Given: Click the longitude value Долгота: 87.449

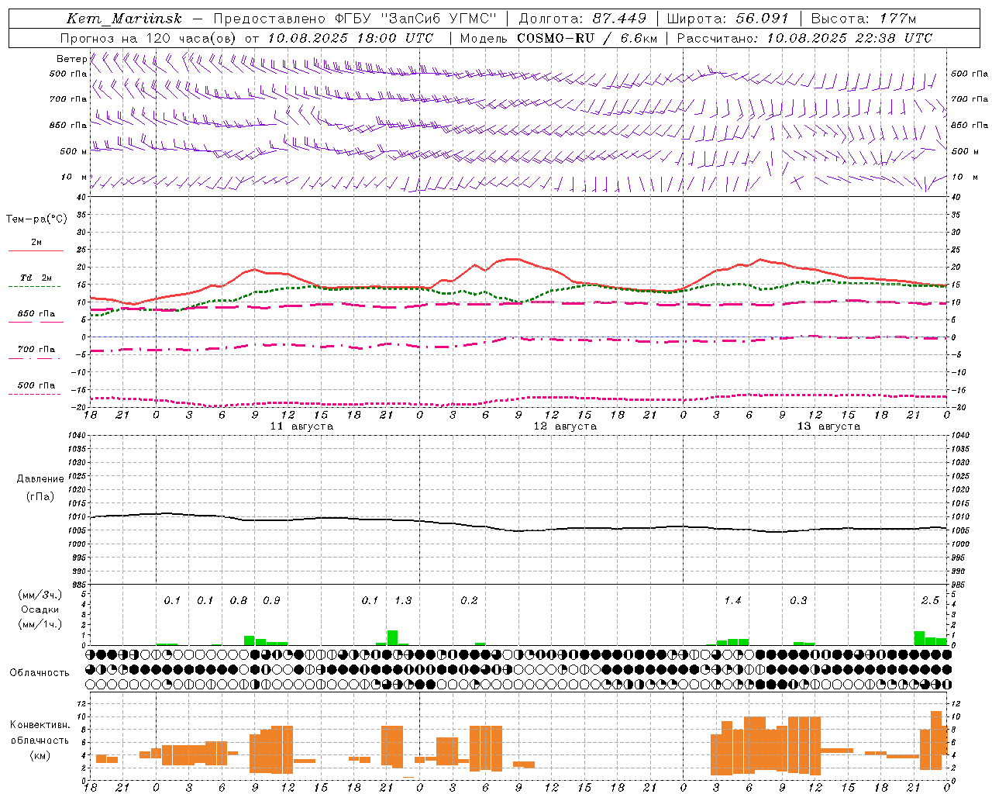Looking at the screenshot, I should tap(582, 19).
